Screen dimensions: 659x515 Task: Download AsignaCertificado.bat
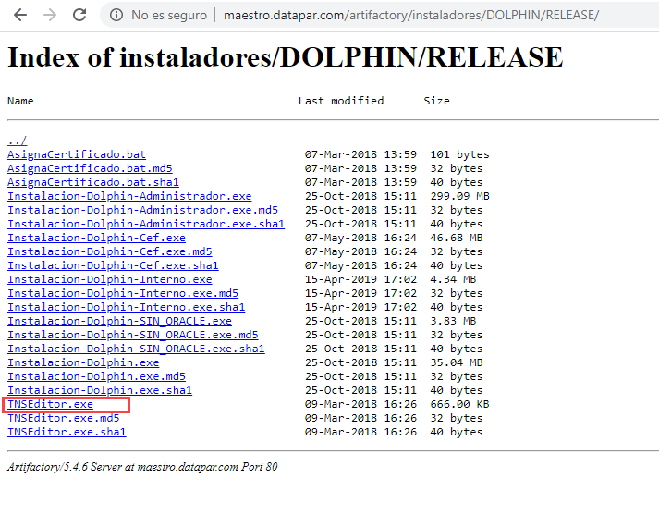[77, 154]
